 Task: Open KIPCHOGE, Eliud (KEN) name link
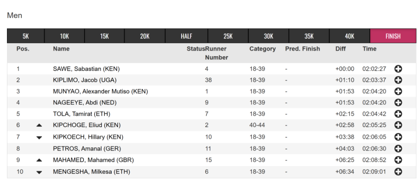87,125
